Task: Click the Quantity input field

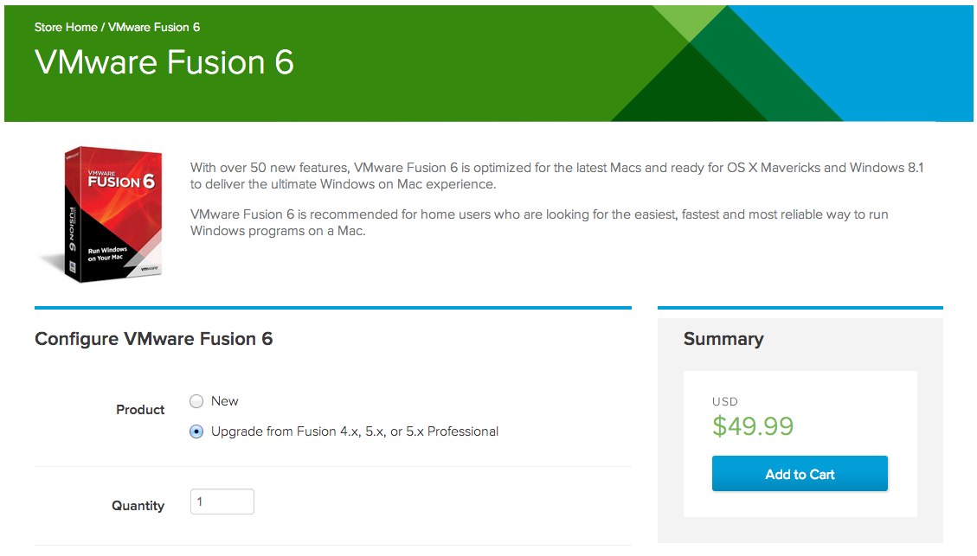Action: pos(222,502)
